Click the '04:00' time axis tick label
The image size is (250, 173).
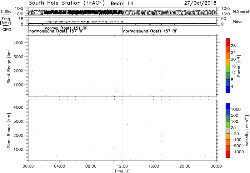pos(60,166)
